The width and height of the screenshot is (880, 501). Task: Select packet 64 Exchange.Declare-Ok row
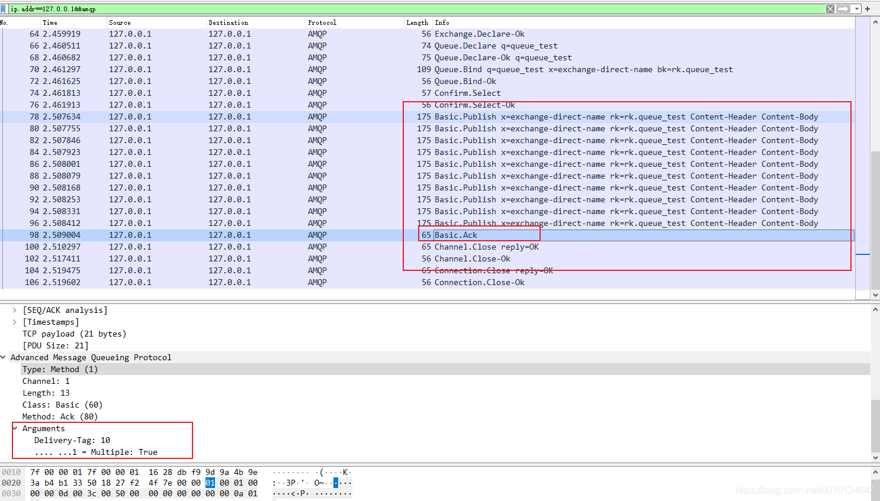(428, 34)
